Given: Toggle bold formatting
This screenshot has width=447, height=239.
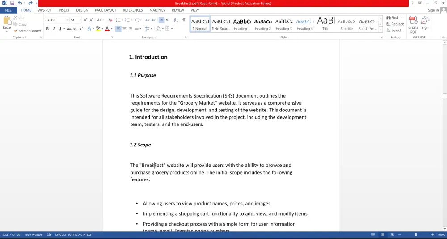Looking at the screenshot, I should pyautogui.click(x=47, y=29).
